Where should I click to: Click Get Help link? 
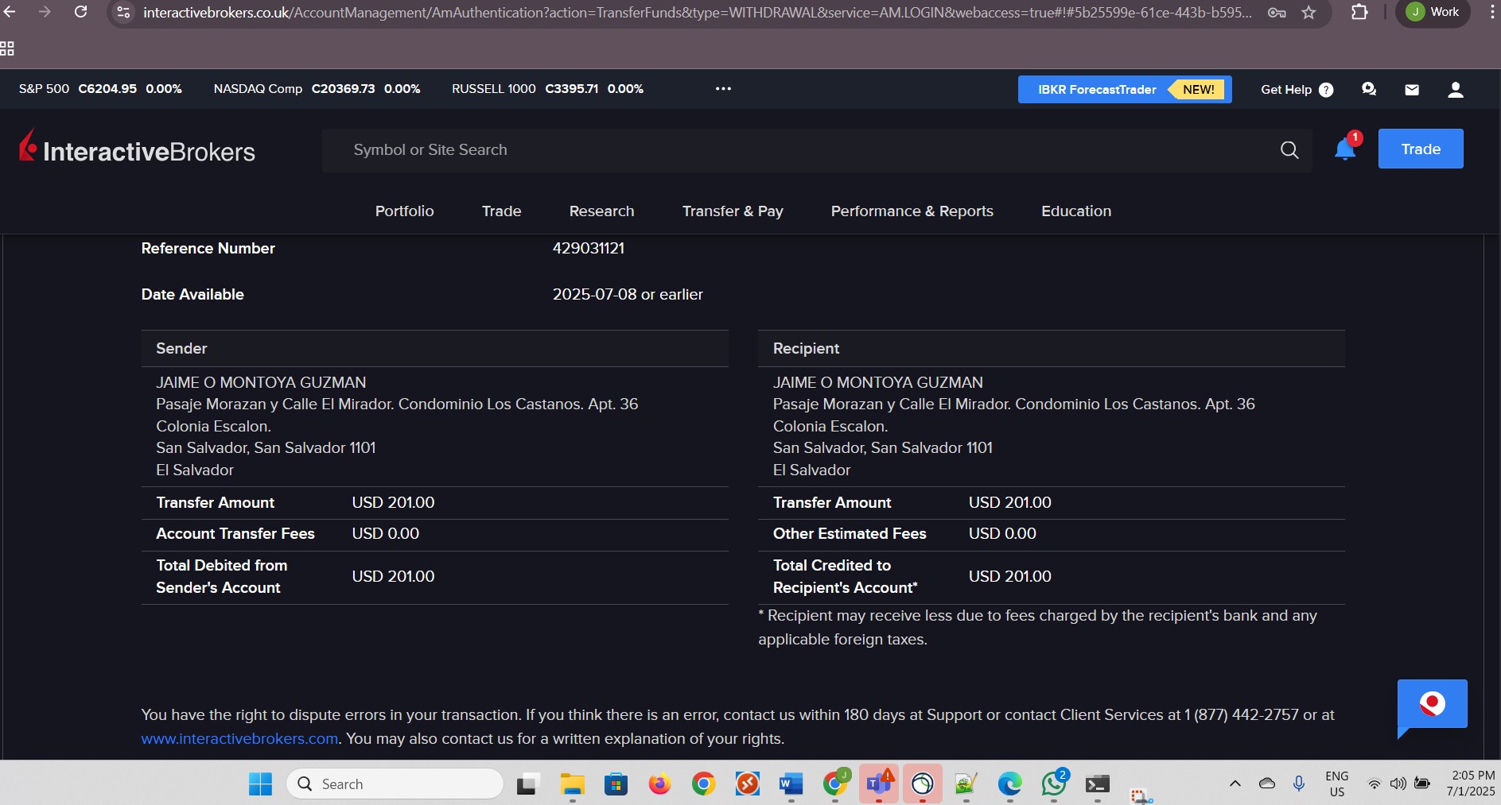point(1285,90)
